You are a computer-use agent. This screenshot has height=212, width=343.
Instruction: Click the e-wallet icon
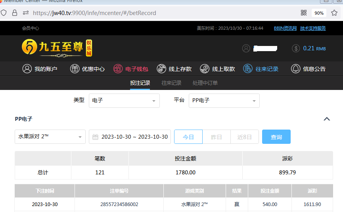coord(118,69)
